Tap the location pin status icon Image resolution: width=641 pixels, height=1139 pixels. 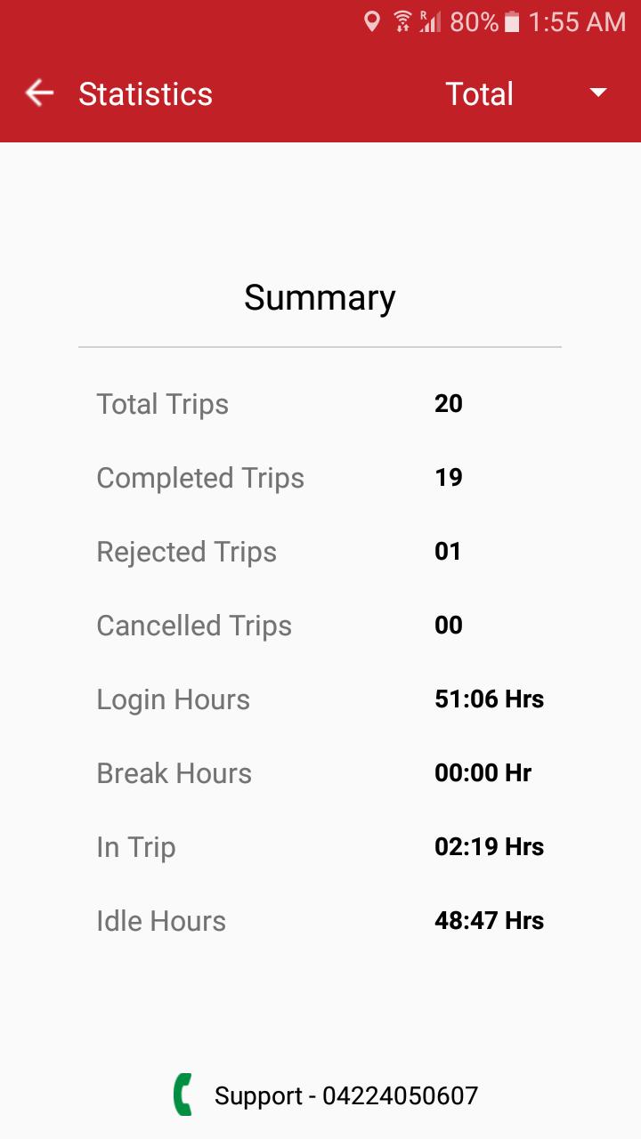tap(372, 22)
